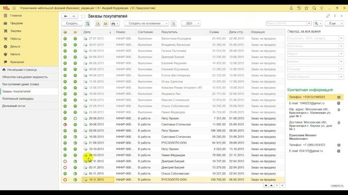This screenshot has width=348, height=195.
Task: Expand the Отгрузка filter dropdown
Action: (341, 69)
